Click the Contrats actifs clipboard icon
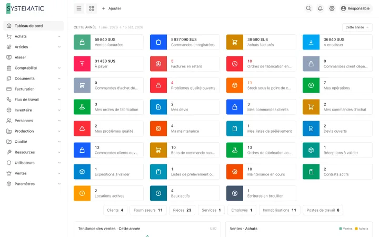The image size is (379, 237). coord(311,172)
